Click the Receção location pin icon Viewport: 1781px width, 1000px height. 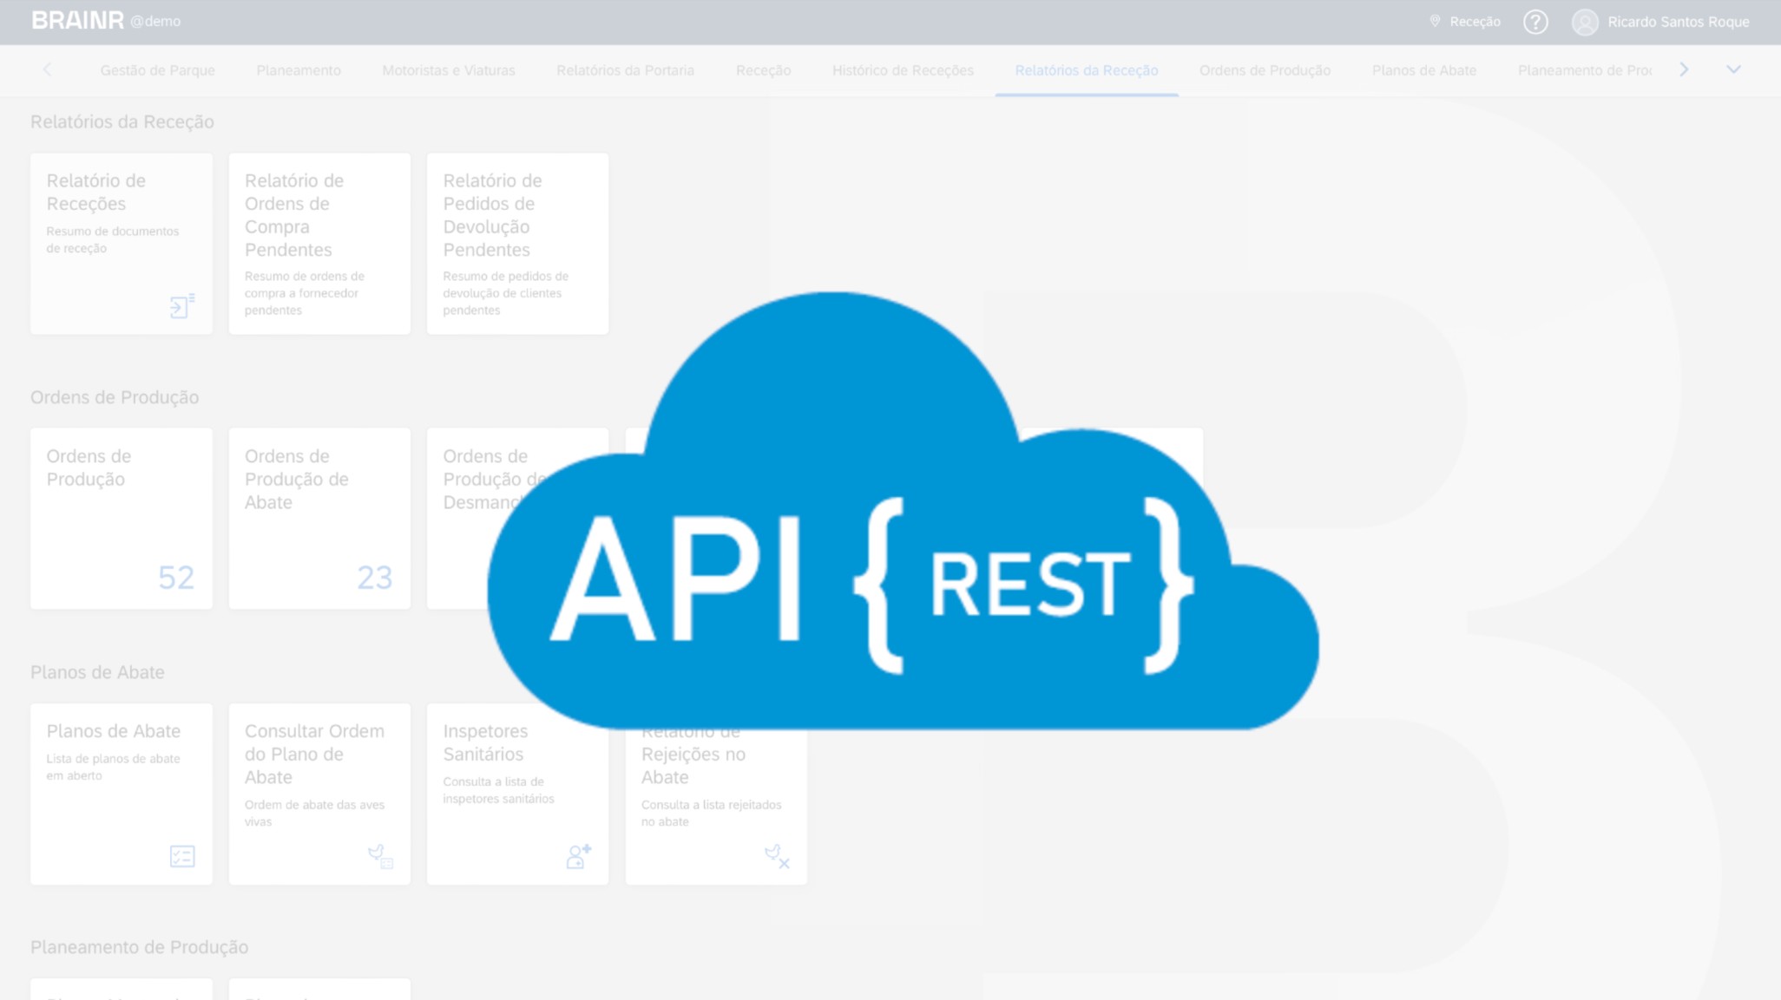coord(1435,21)
